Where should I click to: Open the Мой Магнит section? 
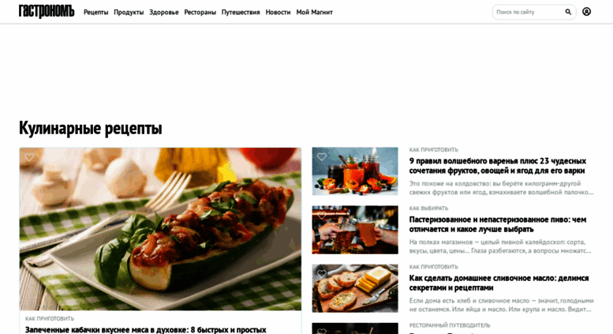tap(314, 12)
